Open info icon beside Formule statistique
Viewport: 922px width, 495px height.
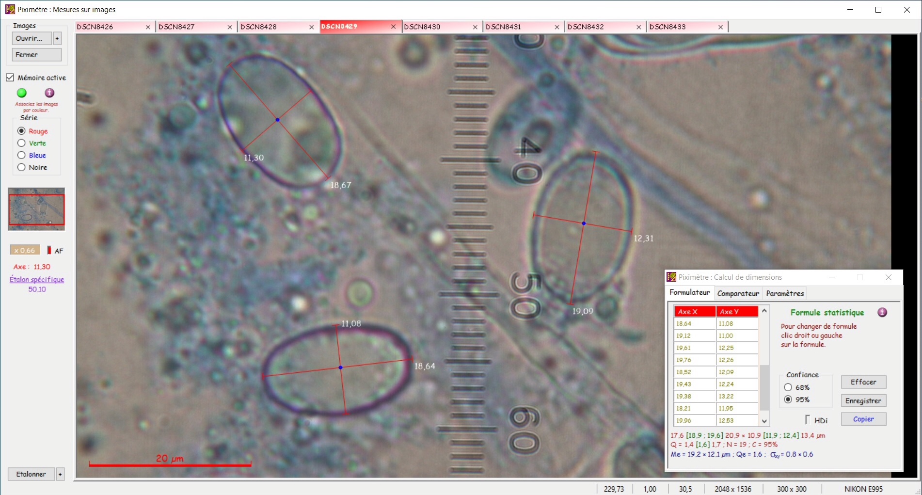click(x=882, y=312)
